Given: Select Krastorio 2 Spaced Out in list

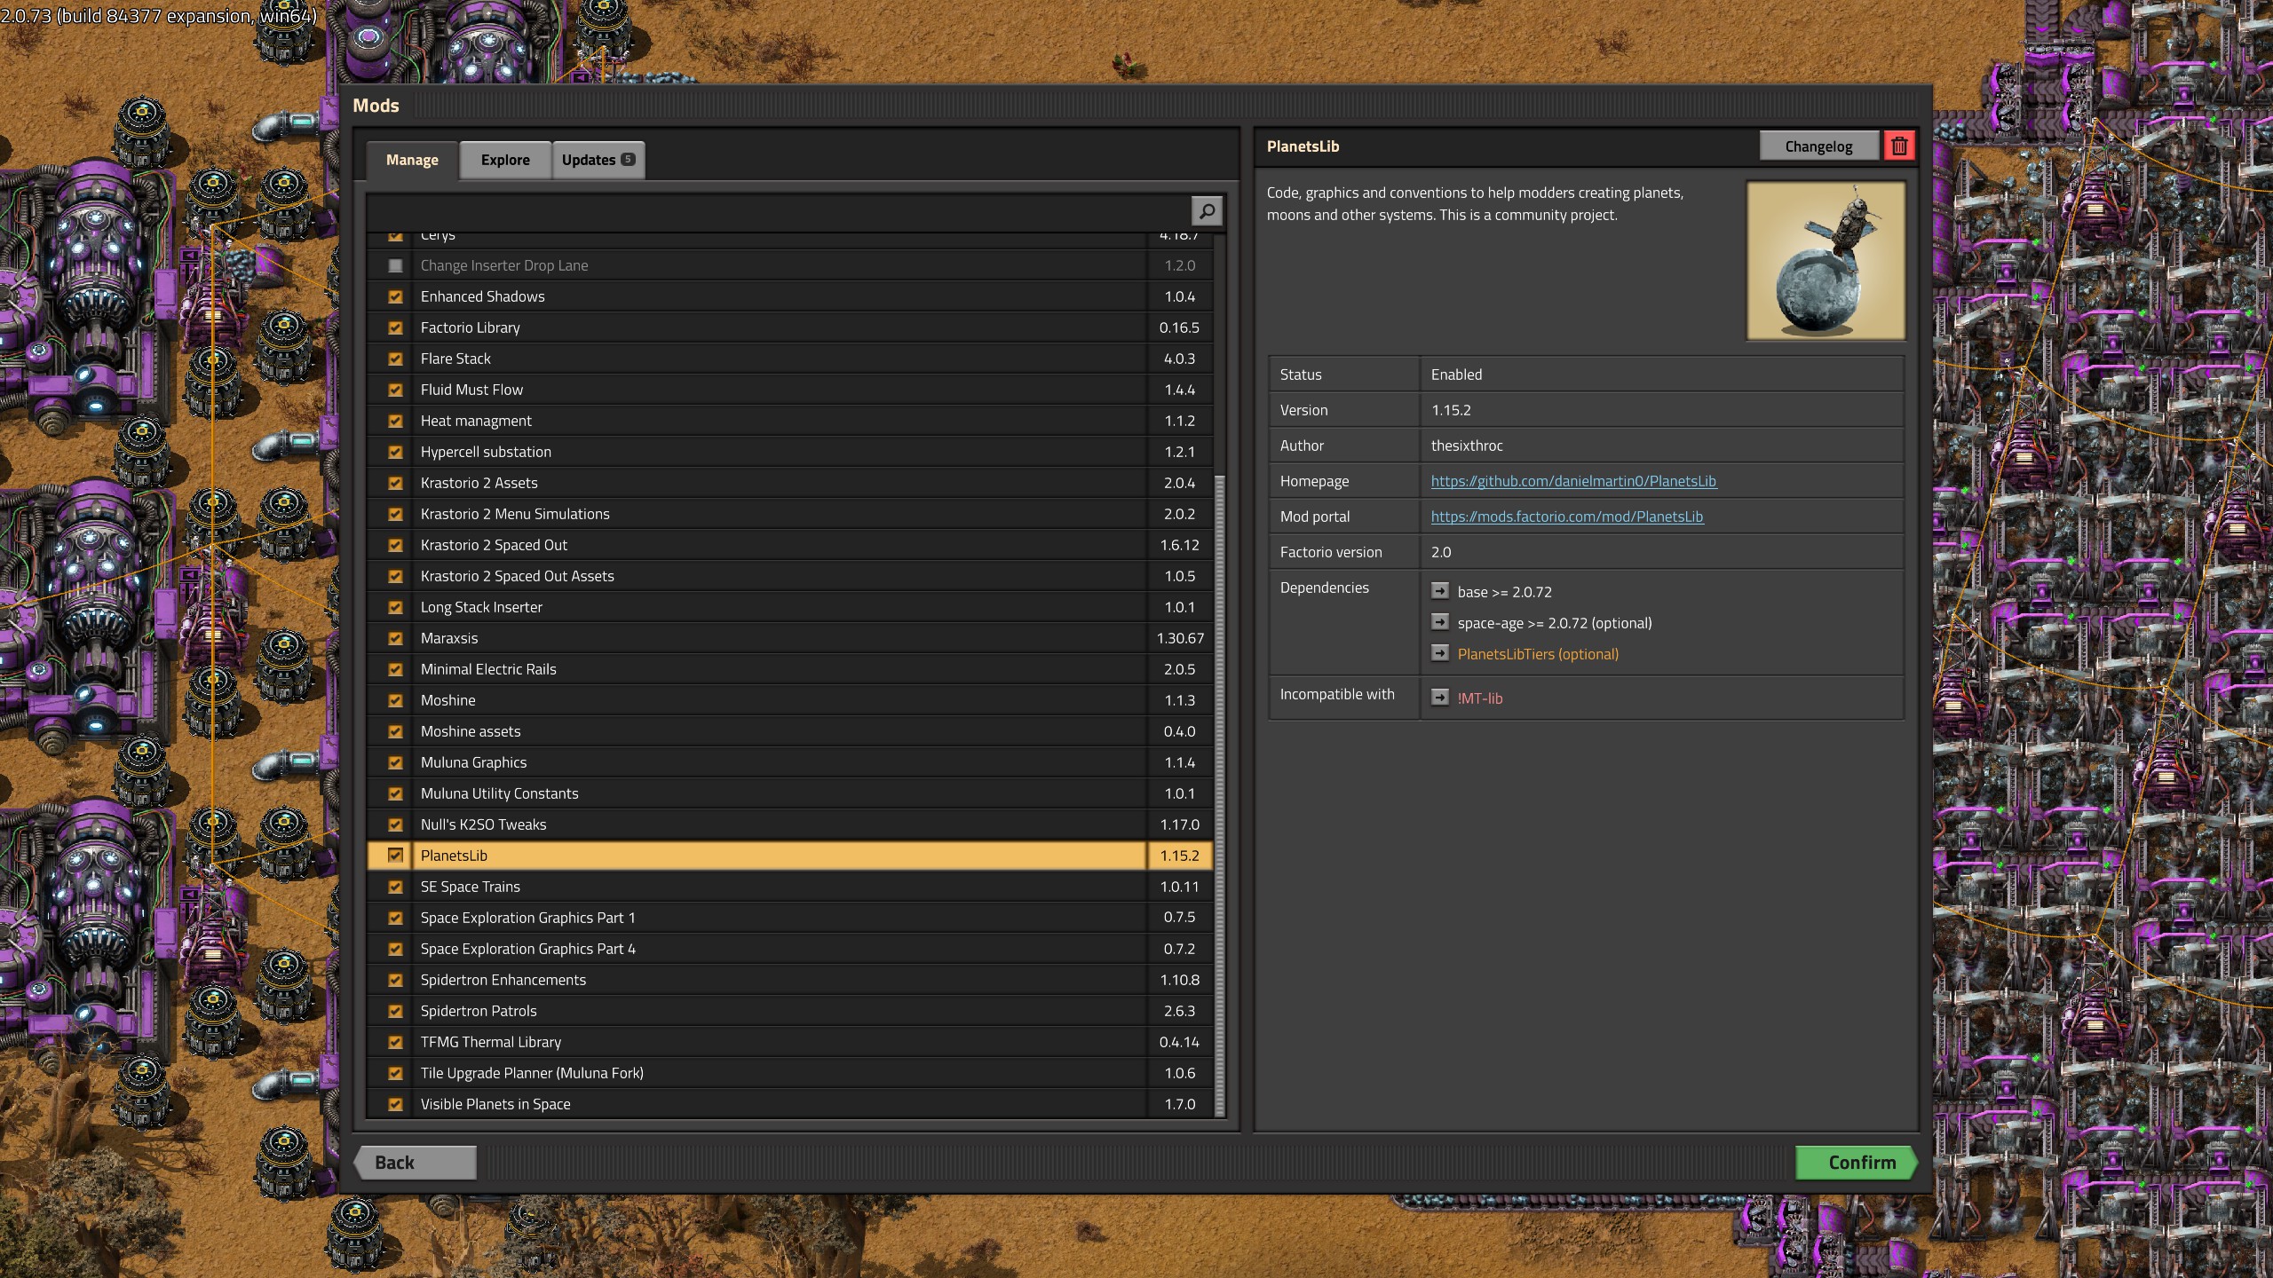Looking at the screenshot, I should pos(494,545).
